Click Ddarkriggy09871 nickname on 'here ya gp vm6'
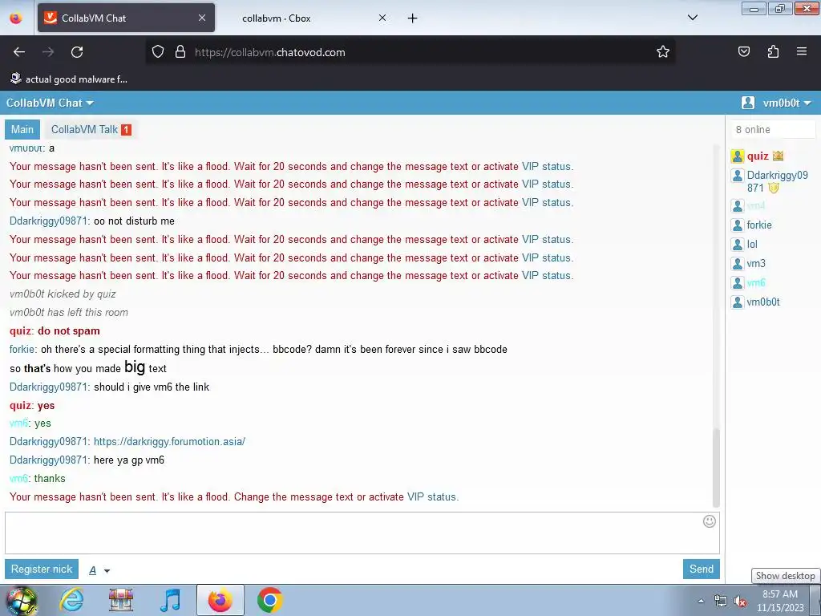 (x=48, y=460)
